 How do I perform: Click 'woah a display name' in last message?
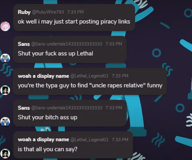tap(43, 140)
